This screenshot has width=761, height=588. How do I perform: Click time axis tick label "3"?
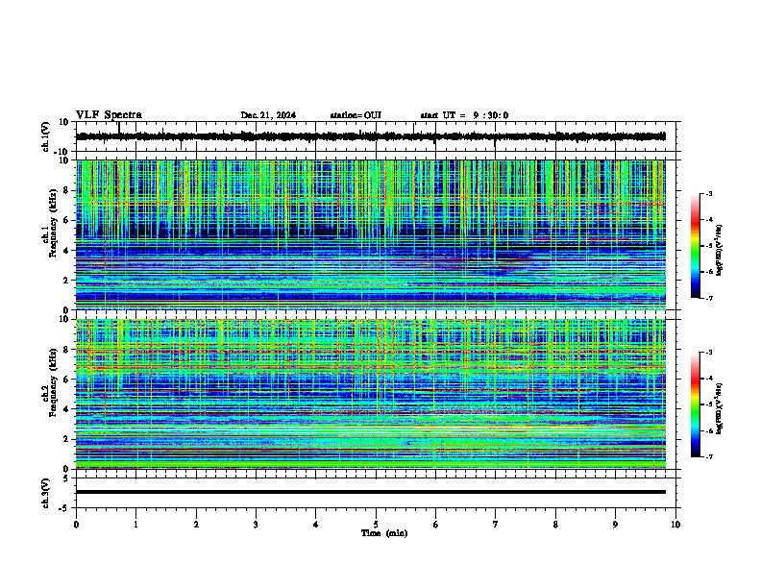[256, 525]
